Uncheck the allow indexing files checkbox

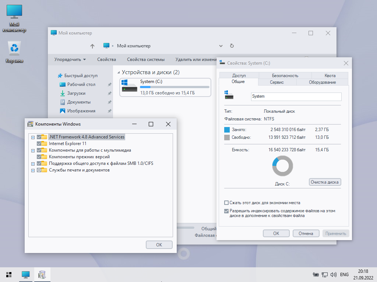226,211
